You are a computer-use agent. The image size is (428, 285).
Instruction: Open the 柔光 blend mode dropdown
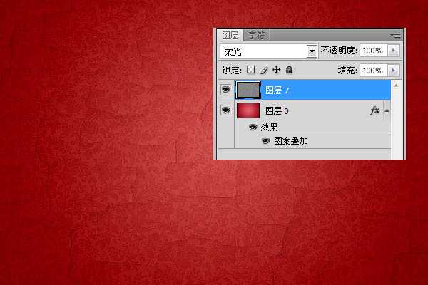pyautogui.click(x=311, y=51)
